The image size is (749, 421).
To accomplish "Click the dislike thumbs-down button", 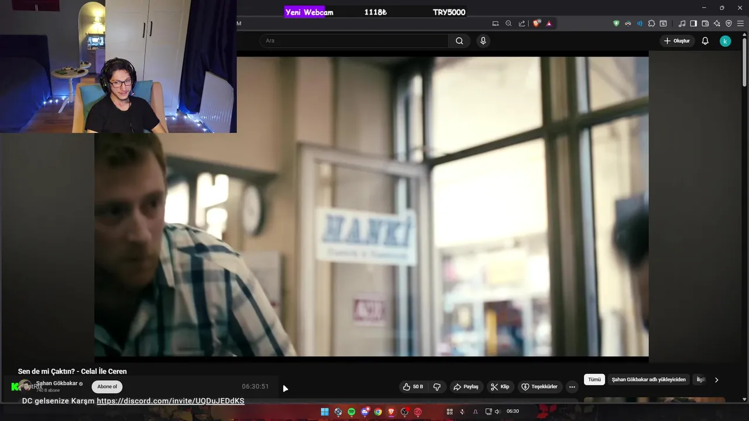I will click(437, 387).
